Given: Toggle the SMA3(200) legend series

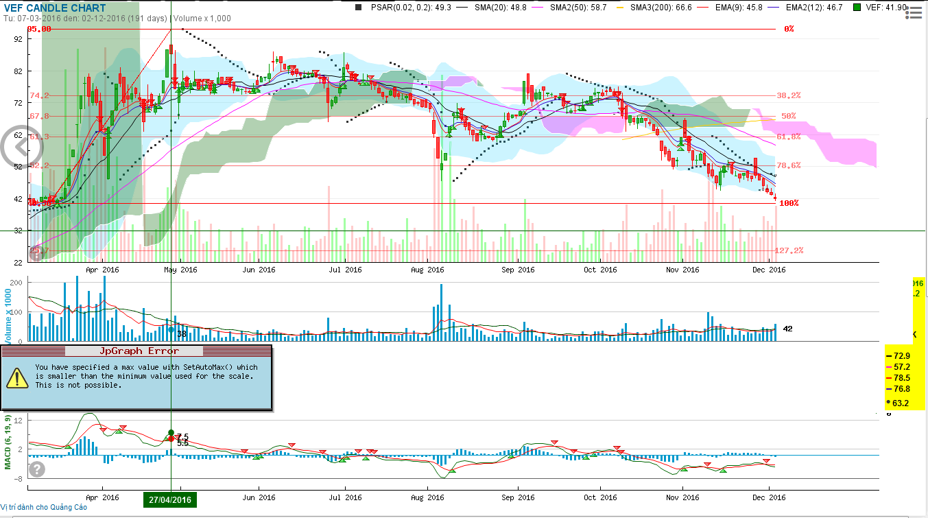Looking at the screenshot, I should (x=654, y=8).
